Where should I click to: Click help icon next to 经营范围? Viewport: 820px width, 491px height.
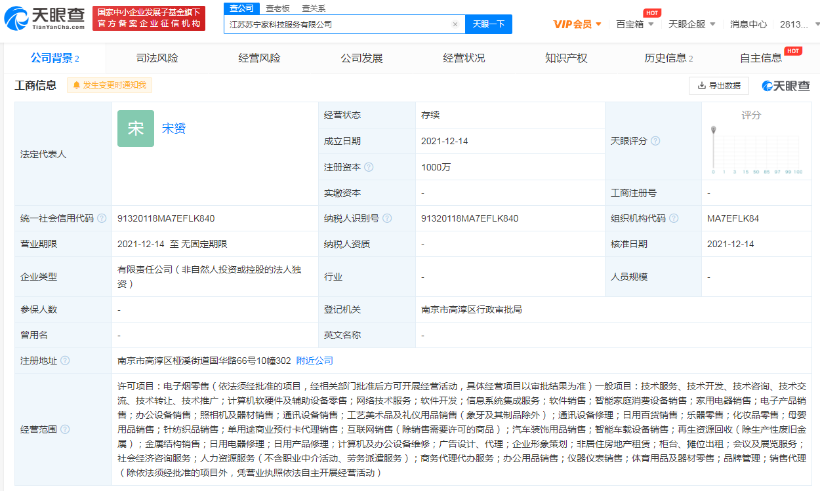65,429
